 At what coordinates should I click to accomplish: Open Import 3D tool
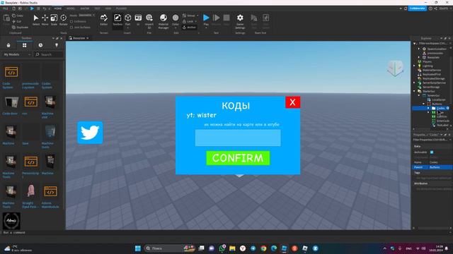tap(149, 20)
